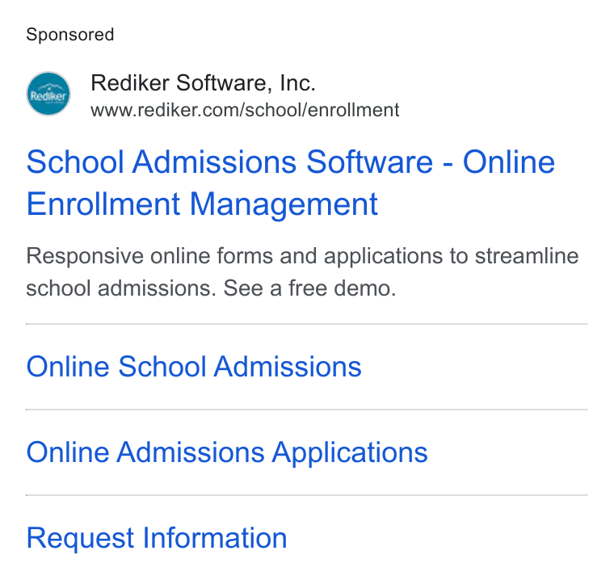Click the round Rediker logo icon
This screenshot has height=580, width=614.
(48, 94)
